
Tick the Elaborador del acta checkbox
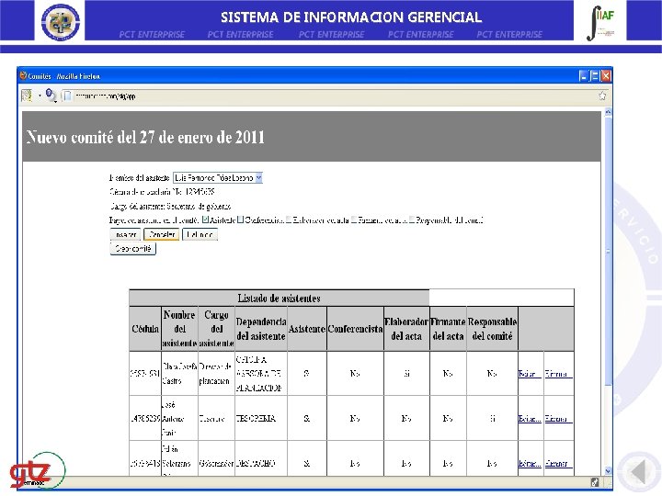coord(289,220)
